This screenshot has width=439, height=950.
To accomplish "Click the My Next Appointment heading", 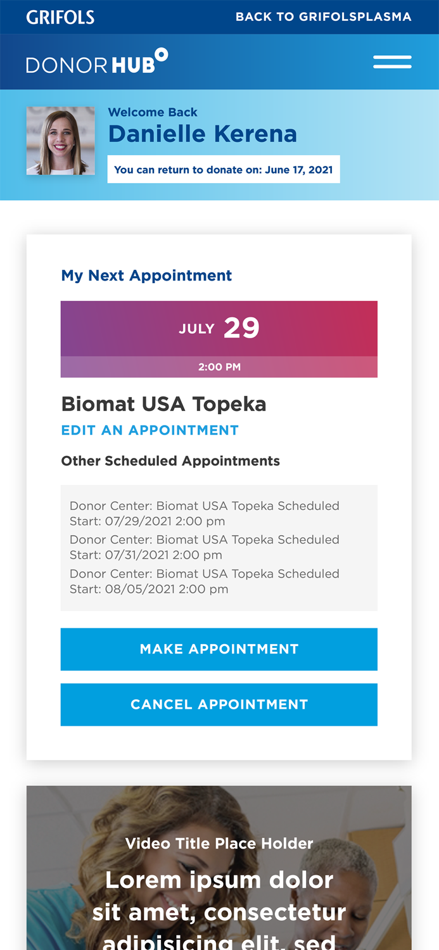I will click(146, 275).
